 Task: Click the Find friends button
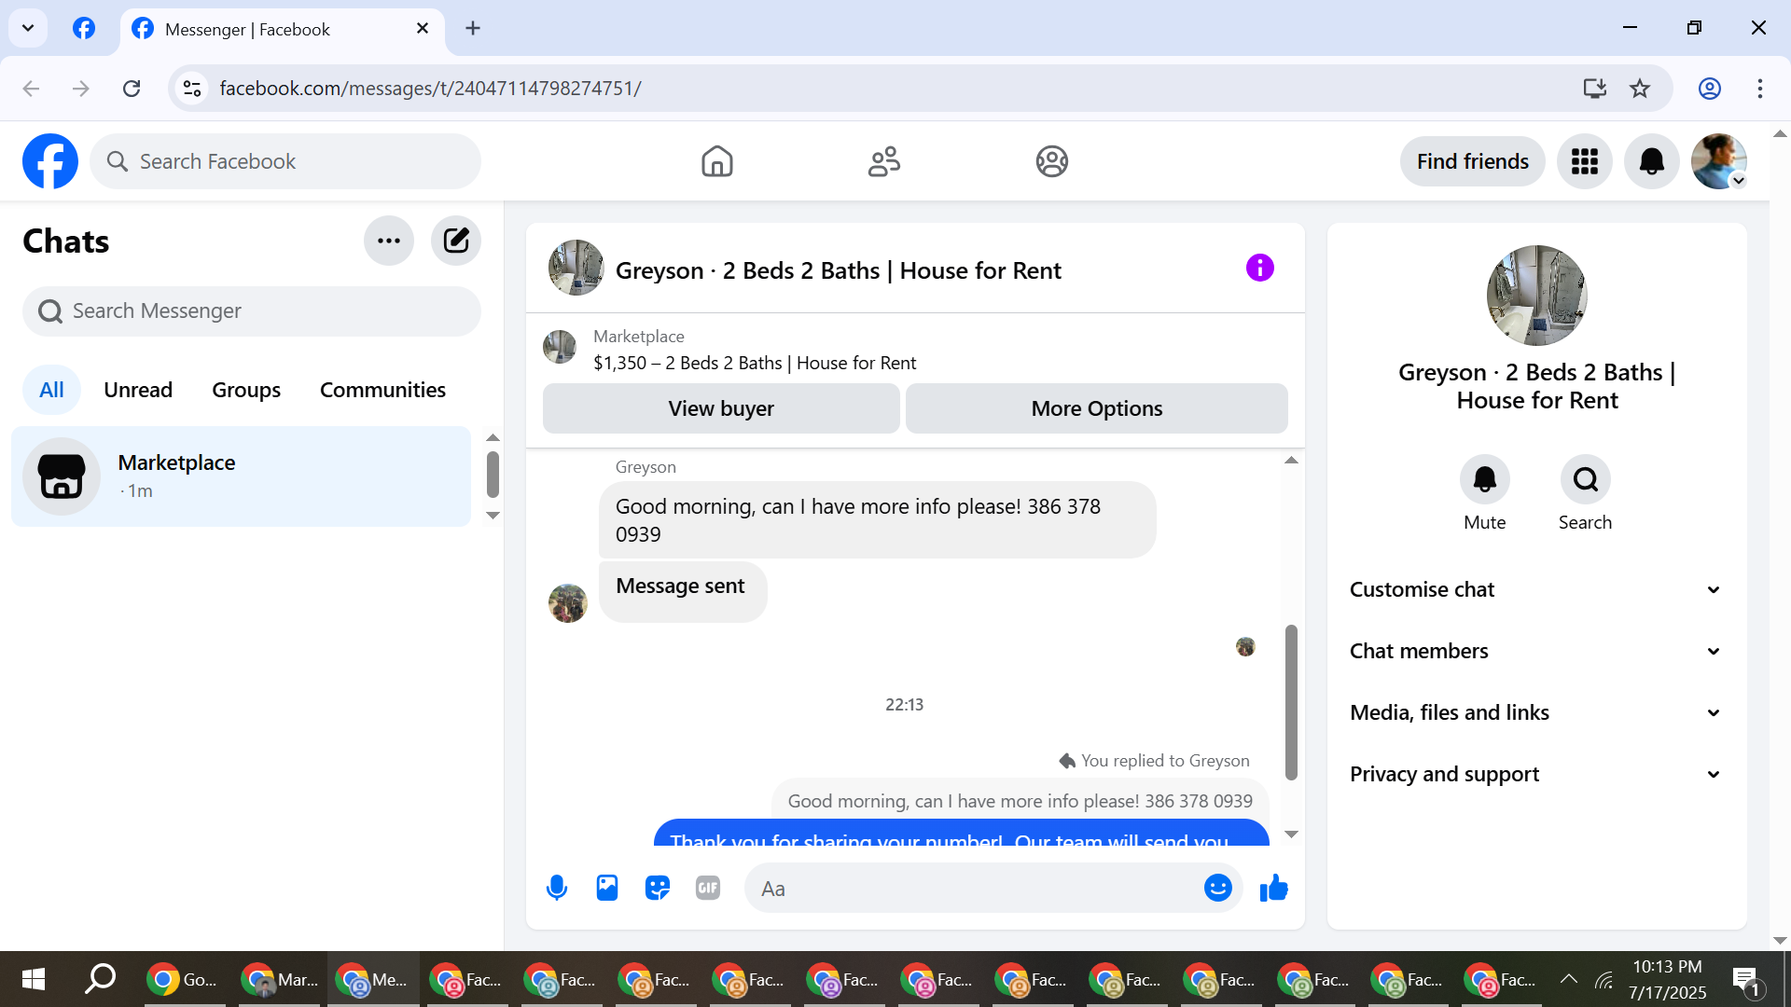1473,161
